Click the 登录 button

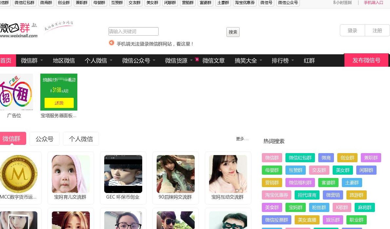click(x=352, y=30)
